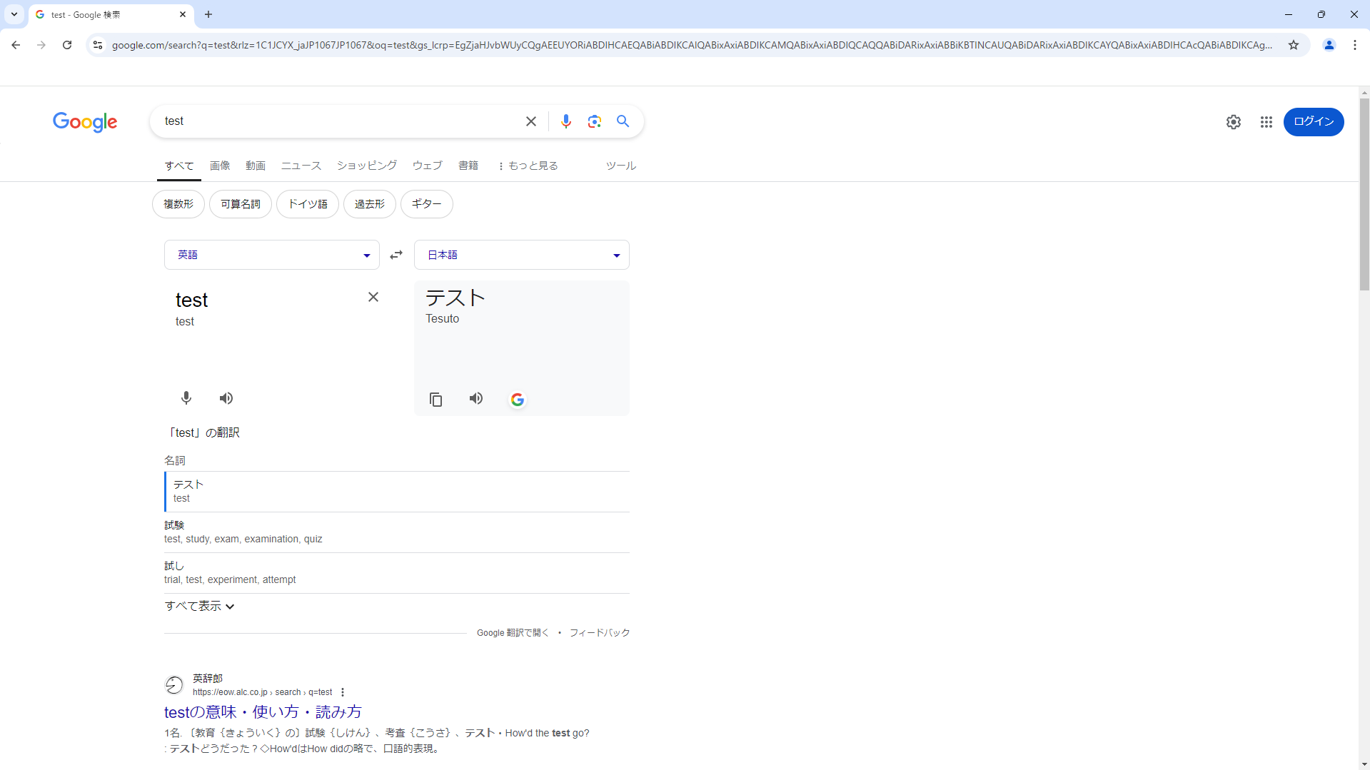Start voice search with microphone icon
Image resolution: width=1370 pixels, height=770 pixels.
click(x=566, y=121)
